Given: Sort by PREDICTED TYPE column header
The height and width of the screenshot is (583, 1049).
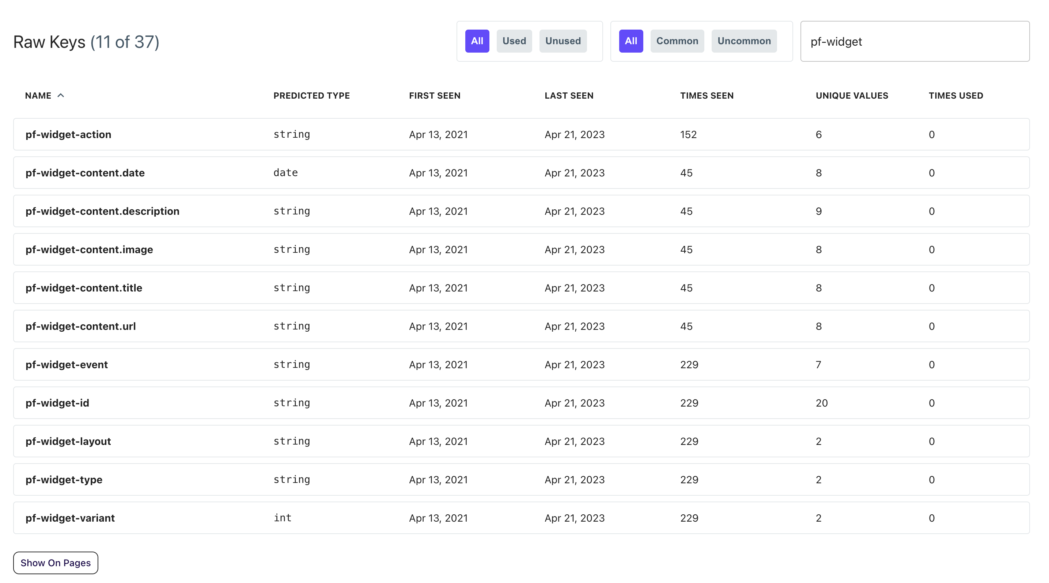Looking at the screenshot, I should pyautogui.click(x=311, y=96).
